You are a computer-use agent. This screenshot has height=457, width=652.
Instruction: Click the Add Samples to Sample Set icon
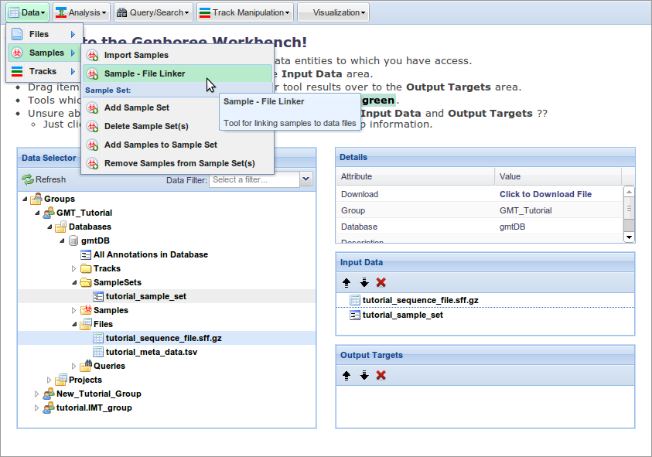pyautogui.click(x=92, y=145)
